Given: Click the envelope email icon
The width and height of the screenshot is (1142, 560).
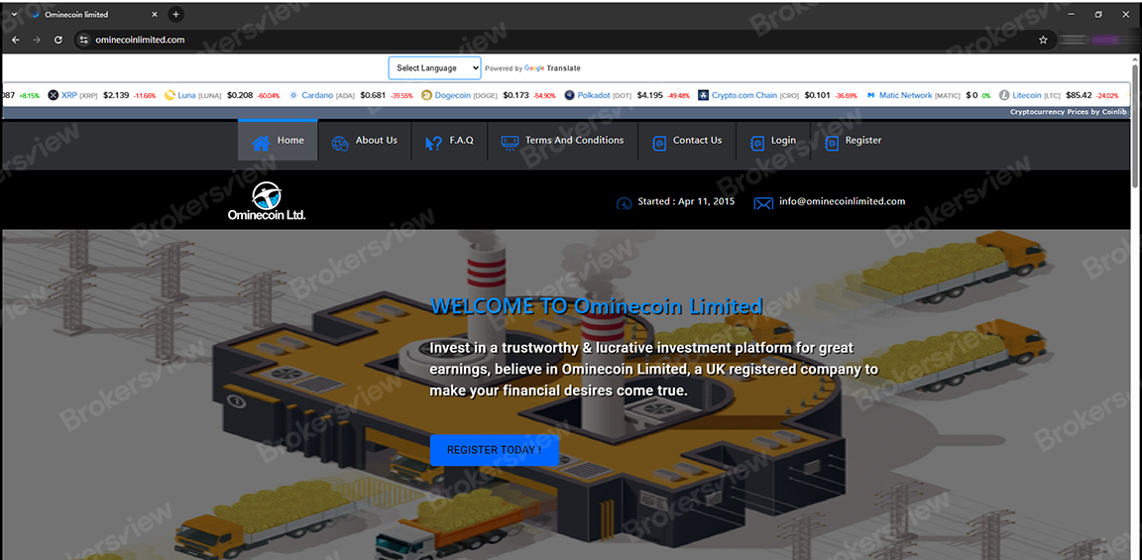Looking at the screenshot, I should 763,203.
